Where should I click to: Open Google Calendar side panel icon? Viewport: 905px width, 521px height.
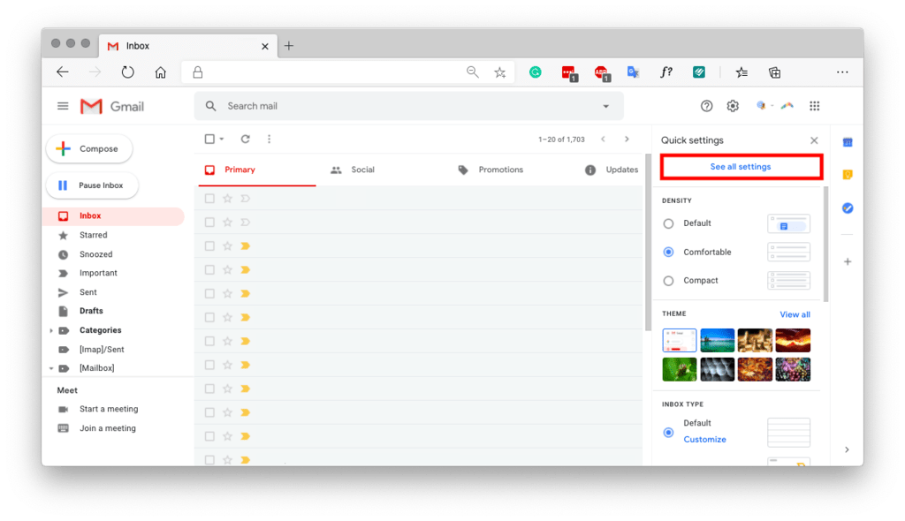point(848,142)
